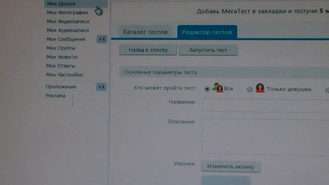Focus the Название input field
Viewport: 329px width, 185px height.
(265, 105)
